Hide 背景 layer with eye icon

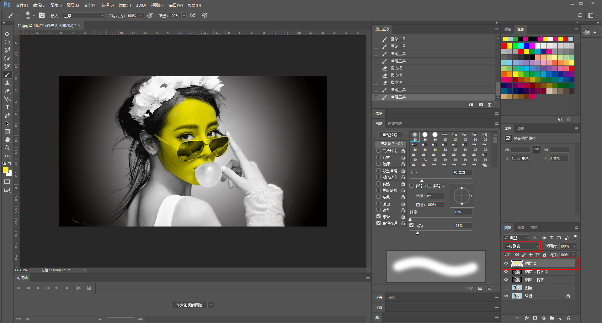click(506, 296)
